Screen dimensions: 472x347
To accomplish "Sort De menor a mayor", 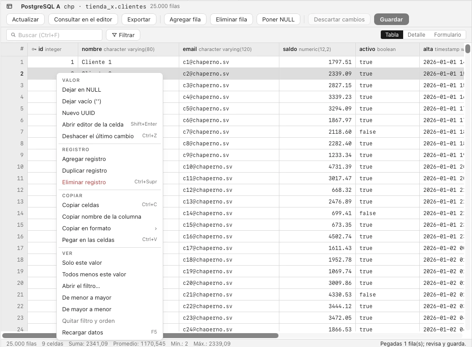I will tap(110, 298).
